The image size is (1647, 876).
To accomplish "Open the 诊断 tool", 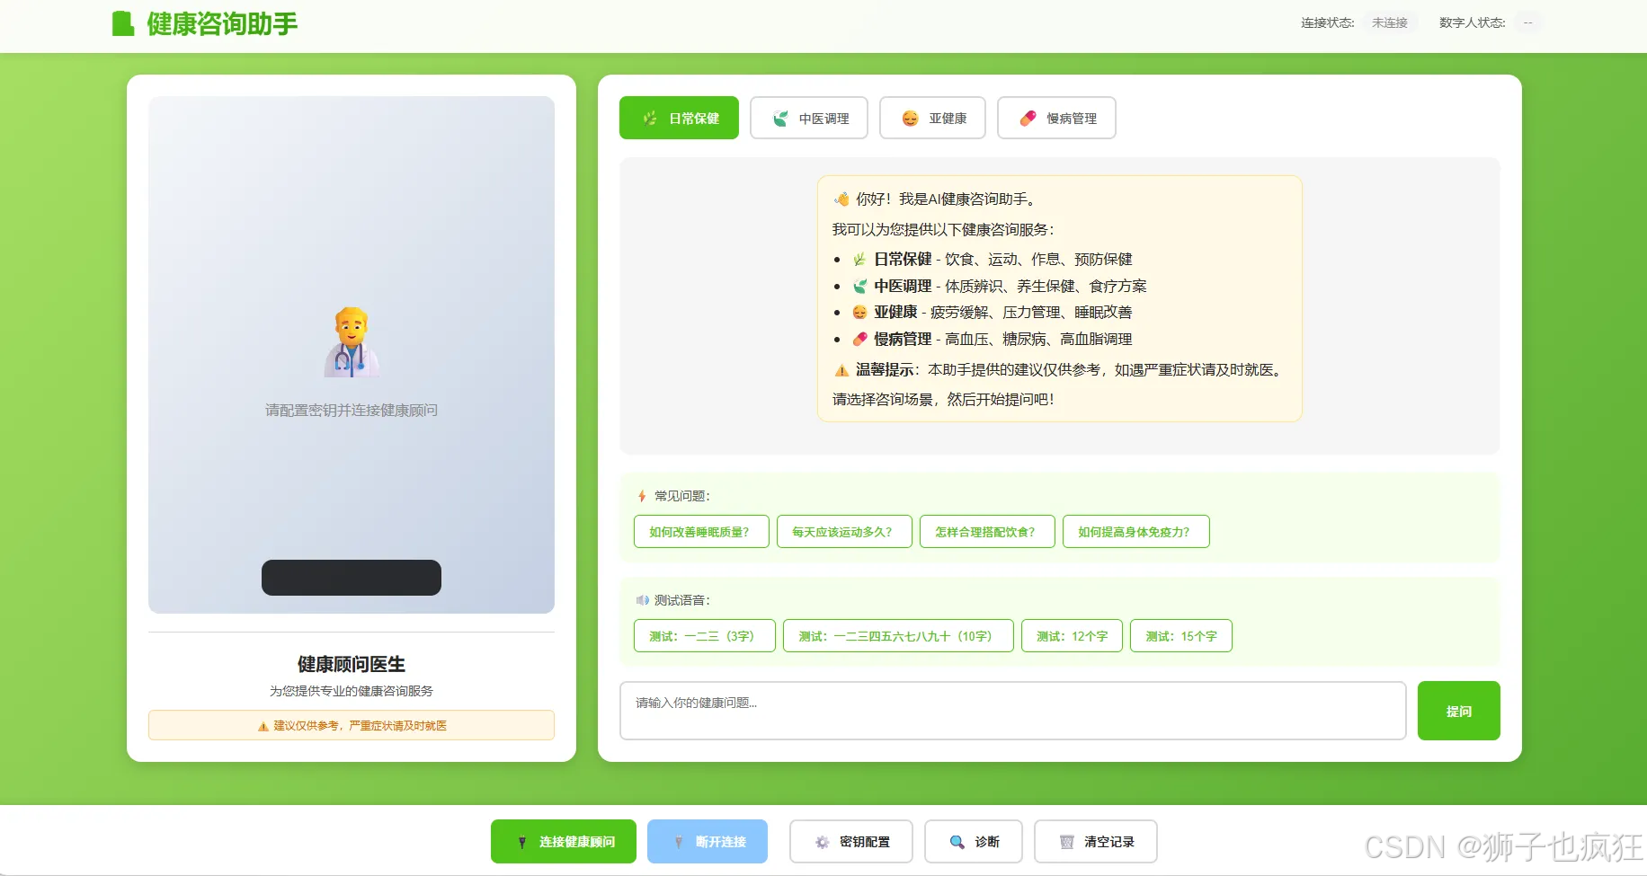I will tap(974, 842).
